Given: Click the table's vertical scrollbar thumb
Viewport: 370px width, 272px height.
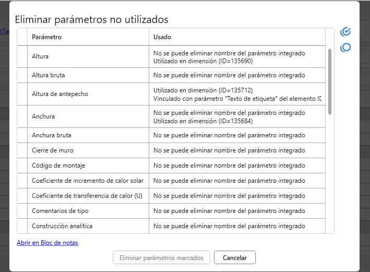Looking at the screenshot, I should [329, 81].
